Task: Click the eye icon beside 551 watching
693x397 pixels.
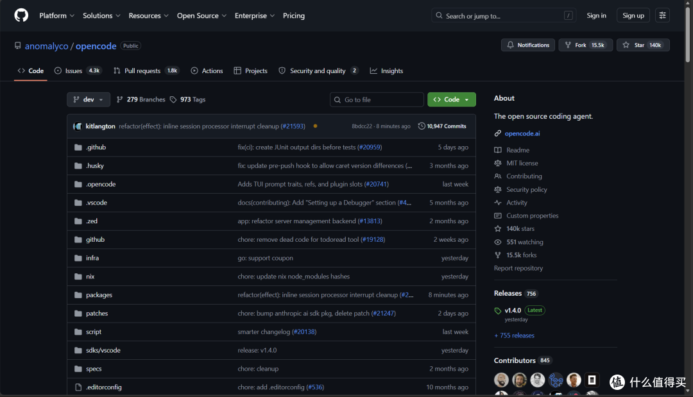Action: (x=498, y=242)
